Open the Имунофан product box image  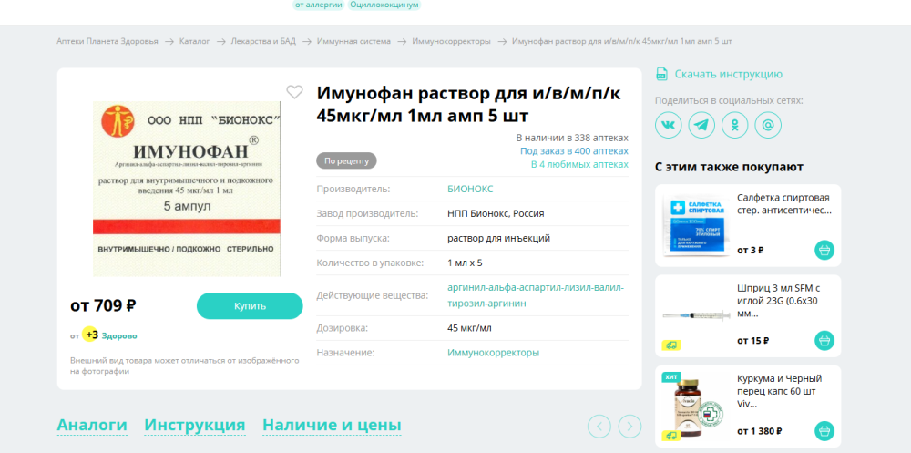pyautogui.click(x=186, y=189)
